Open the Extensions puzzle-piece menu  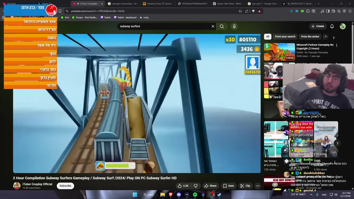308,11
